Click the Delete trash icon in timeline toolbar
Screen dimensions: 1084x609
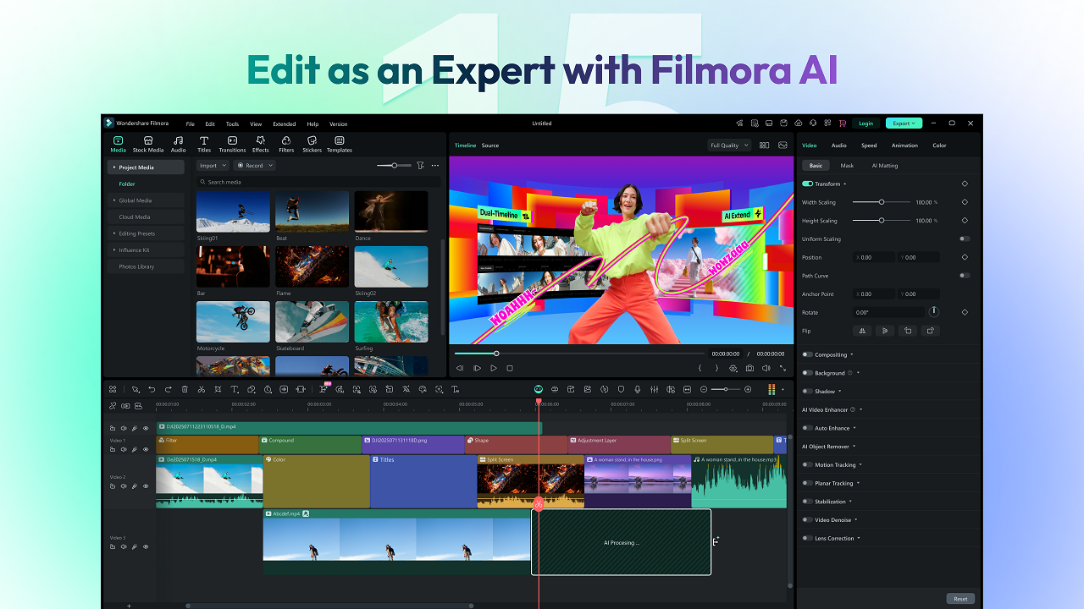(185, 389)
